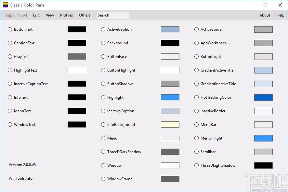Screen dimensions: 288x192
Task: Click the blue Highlight color swatch
Action: tap(170, 97)
